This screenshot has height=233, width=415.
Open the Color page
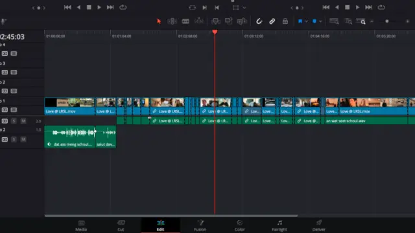(x=239, y=226)
